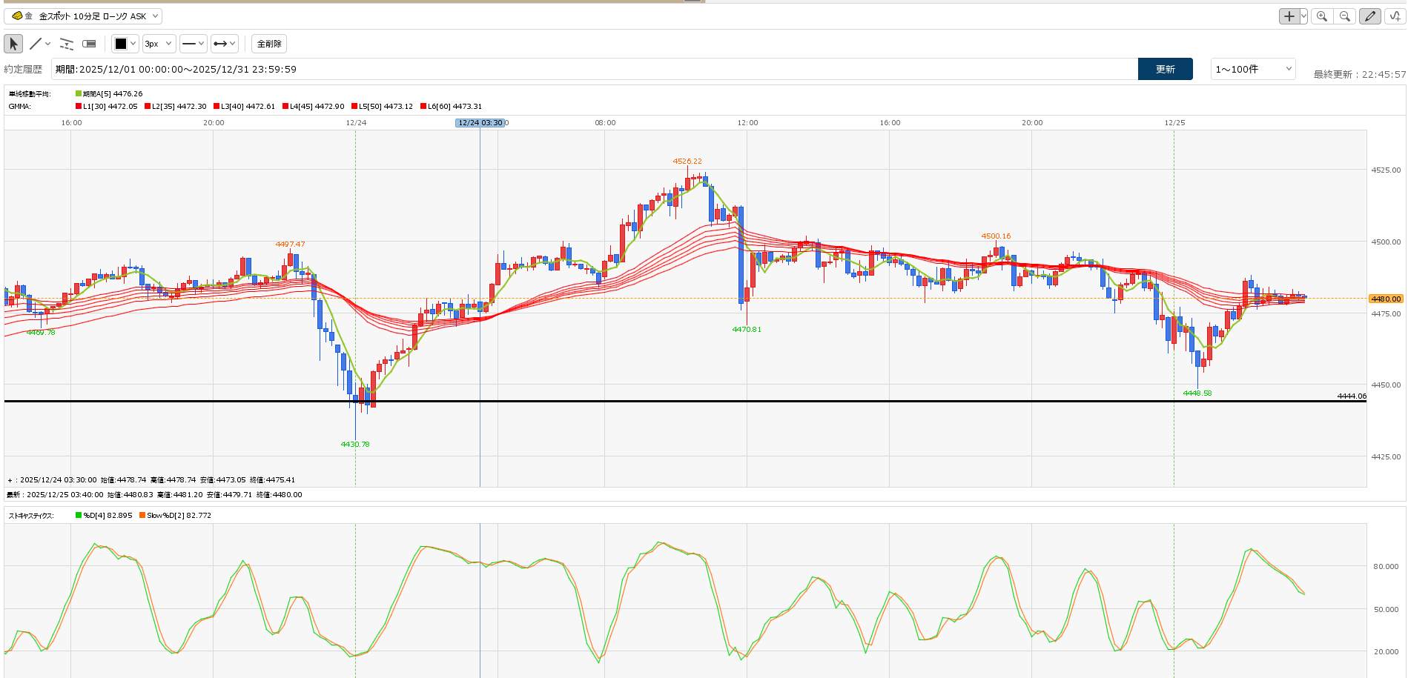Open the line endpoint arrow dropdown

(x=224, y=44)
